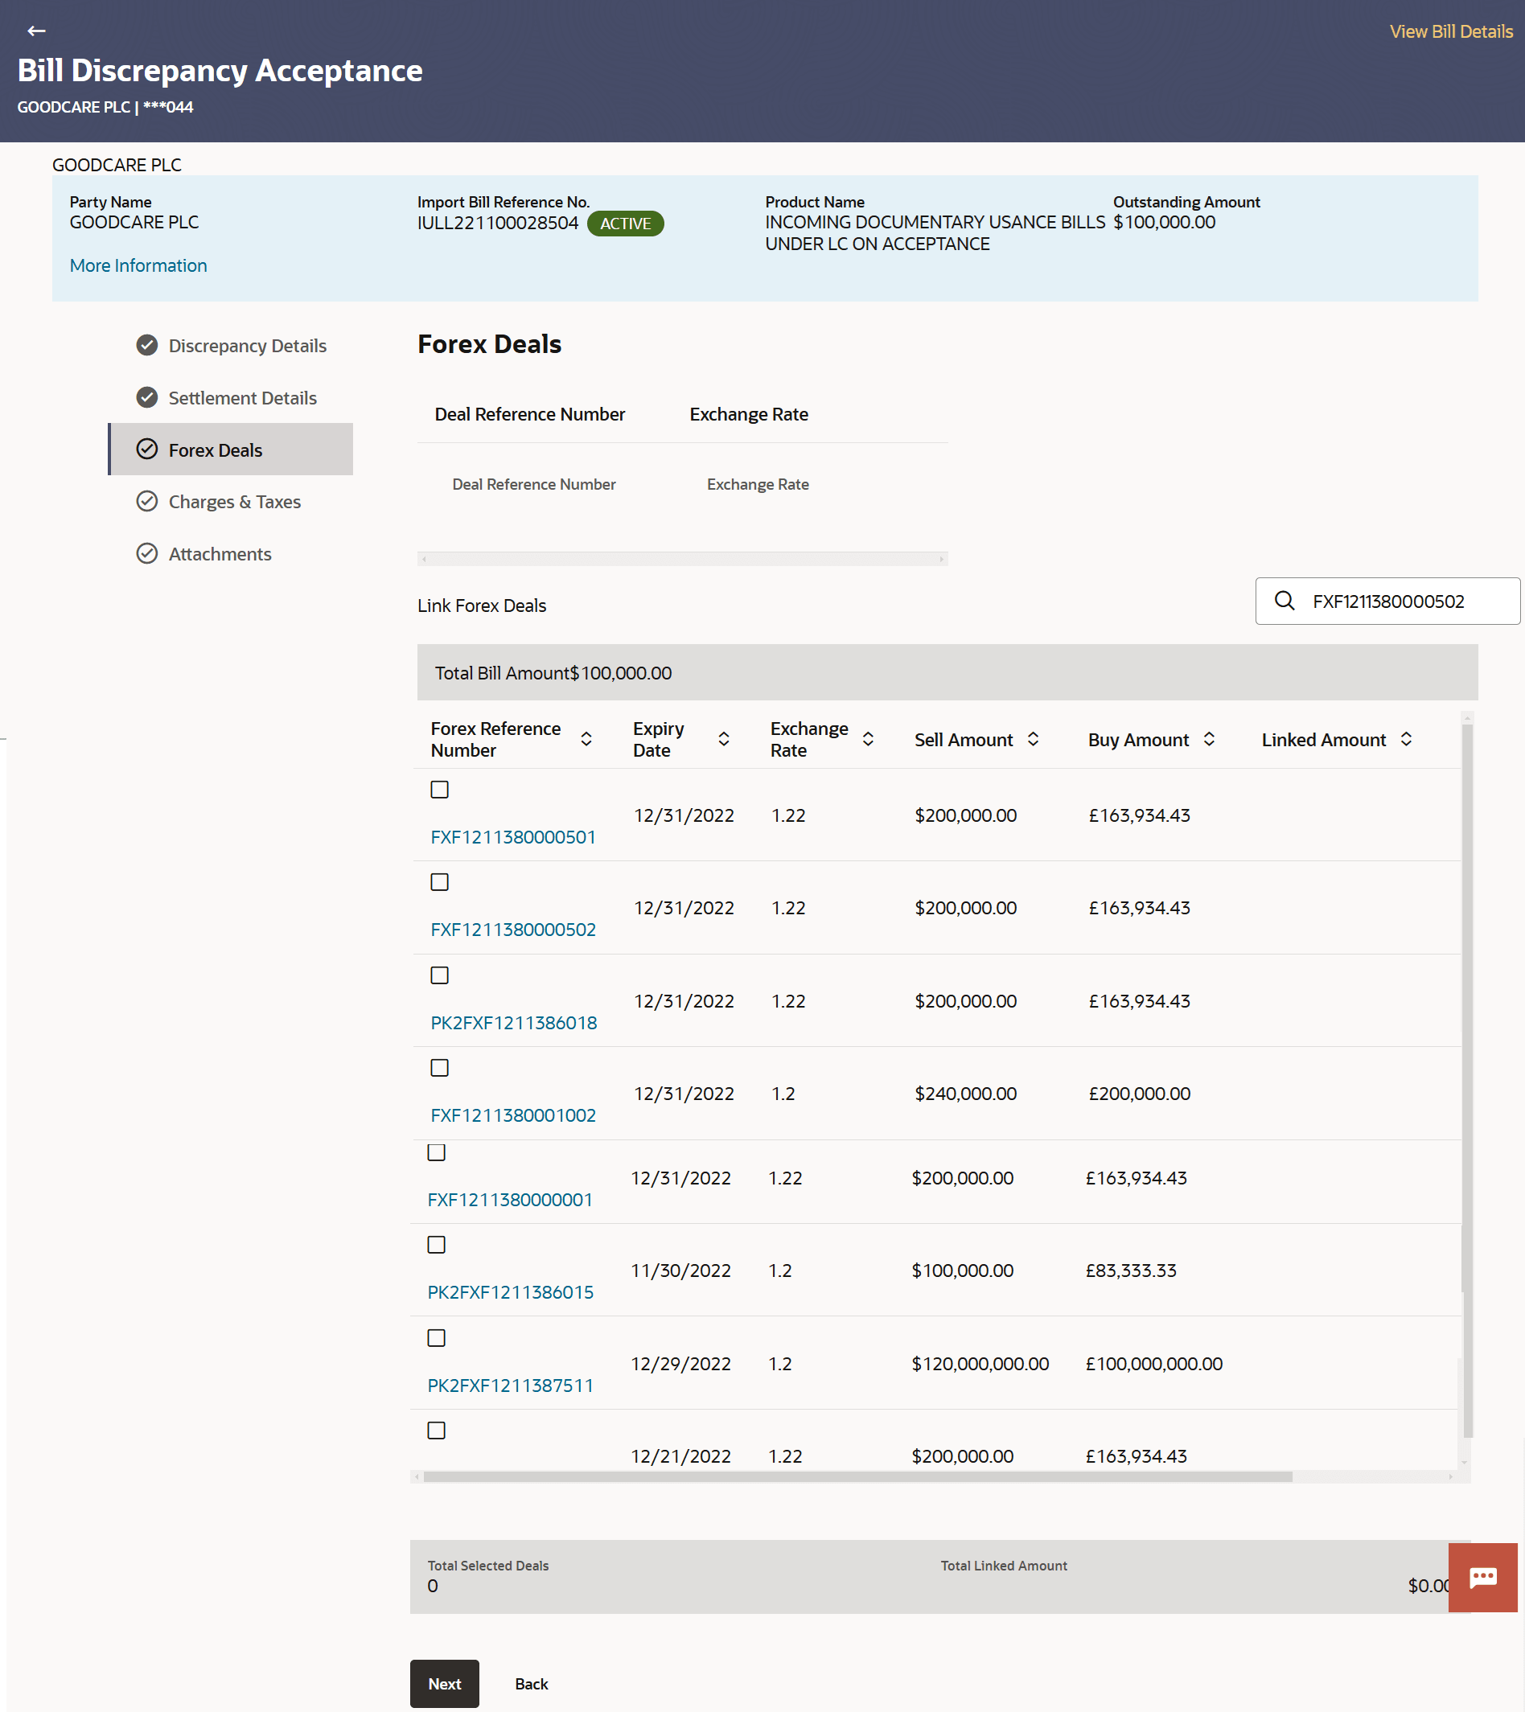The width and height of the screenshot is (1525, 1712).
Task: Open deal link PK2FXF1211387511
Action: pos(510,1386)
